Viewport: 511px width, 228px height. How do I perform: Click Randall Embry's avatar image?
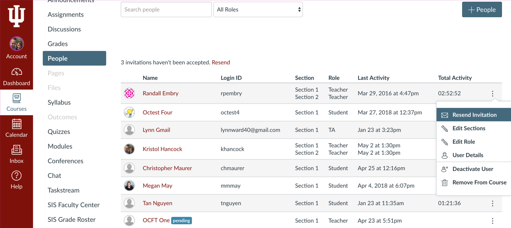coord(129,93)
